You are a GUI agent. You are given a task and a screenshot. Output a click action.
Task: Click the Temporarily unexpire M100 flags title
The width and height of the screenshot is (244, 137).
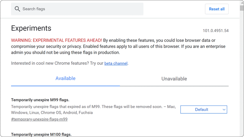point(41,134)
